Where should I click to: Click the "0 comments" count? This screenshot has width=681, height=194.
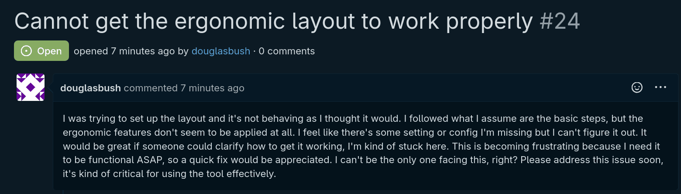(x=287, y=51)
